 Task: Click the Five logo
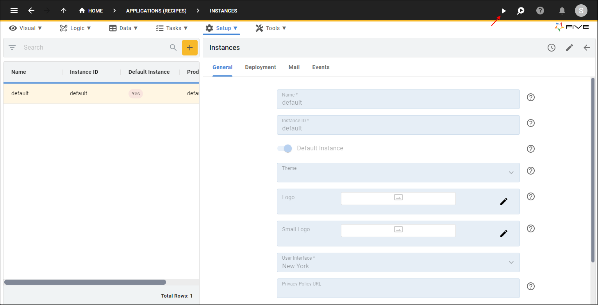click(x=571, y=27)
